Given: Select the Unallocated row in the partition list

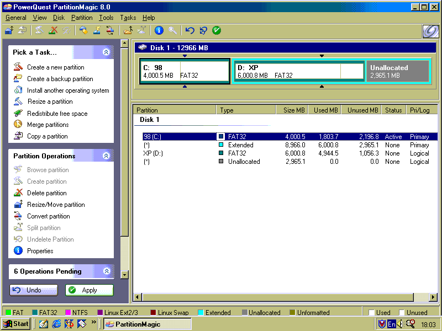Looking at the screenshot, I should coord(244,162).
